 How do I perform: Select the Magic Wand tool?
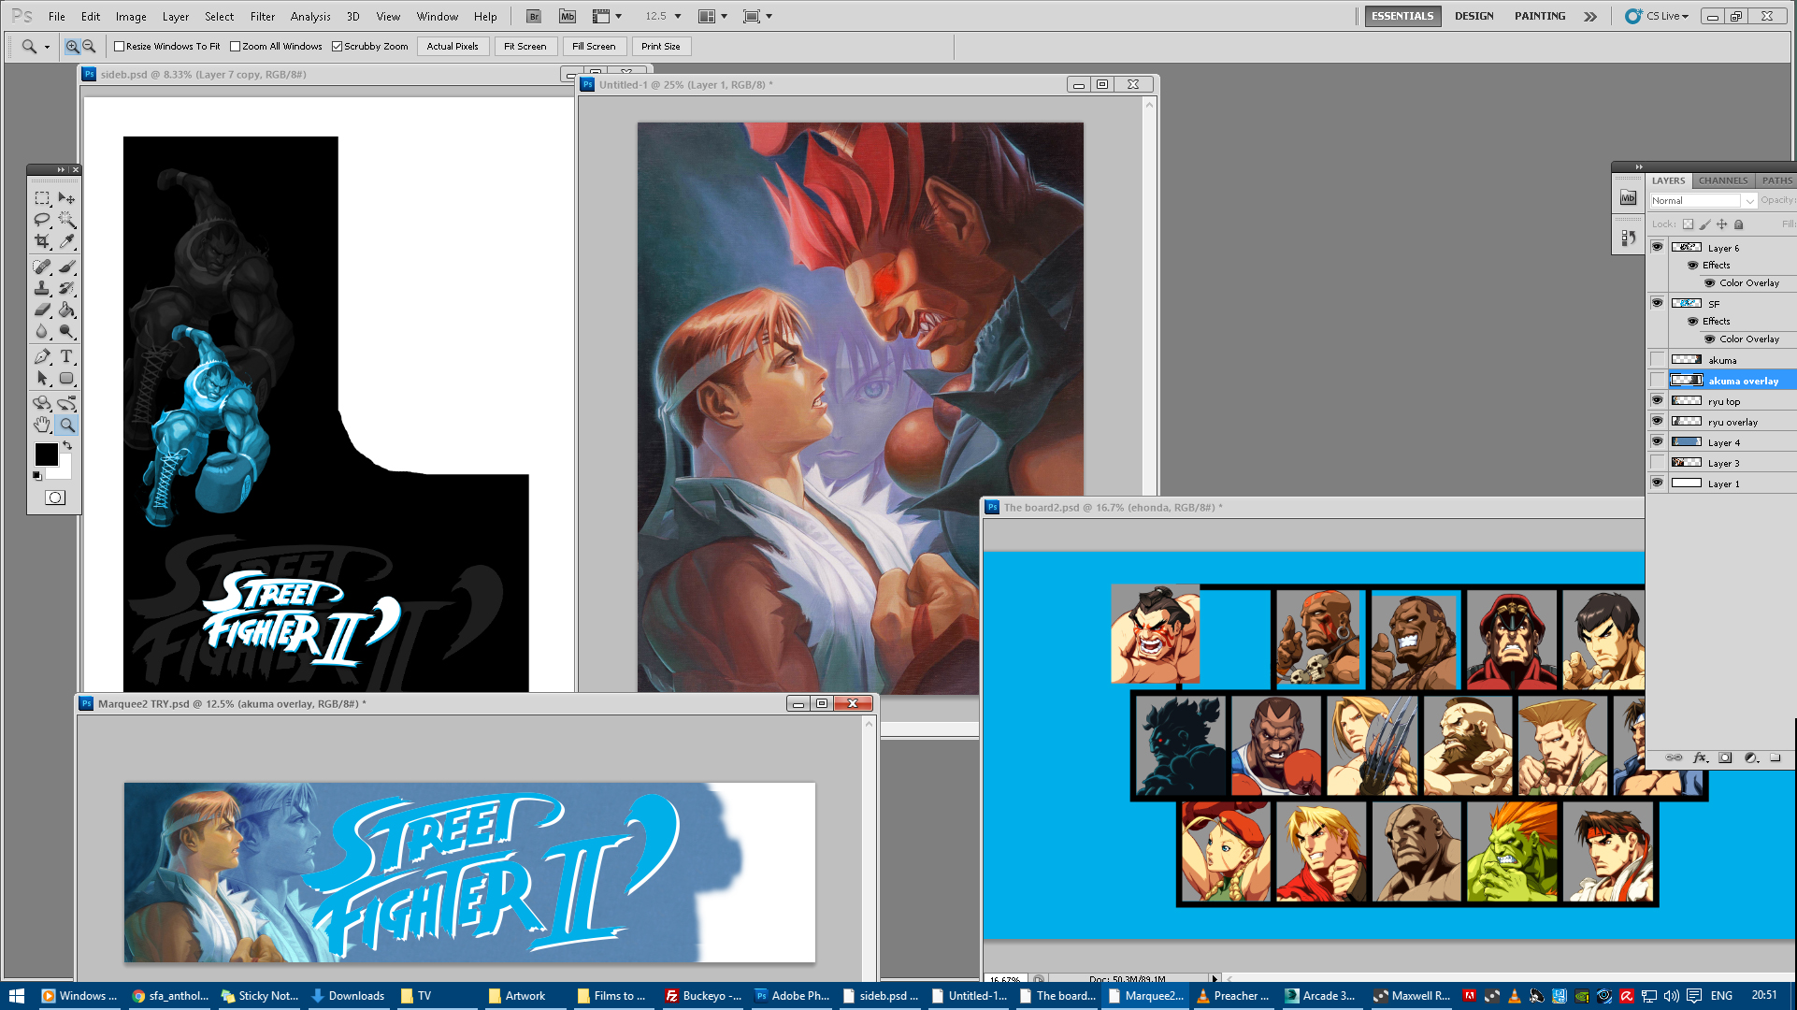[x=66, y=220]
